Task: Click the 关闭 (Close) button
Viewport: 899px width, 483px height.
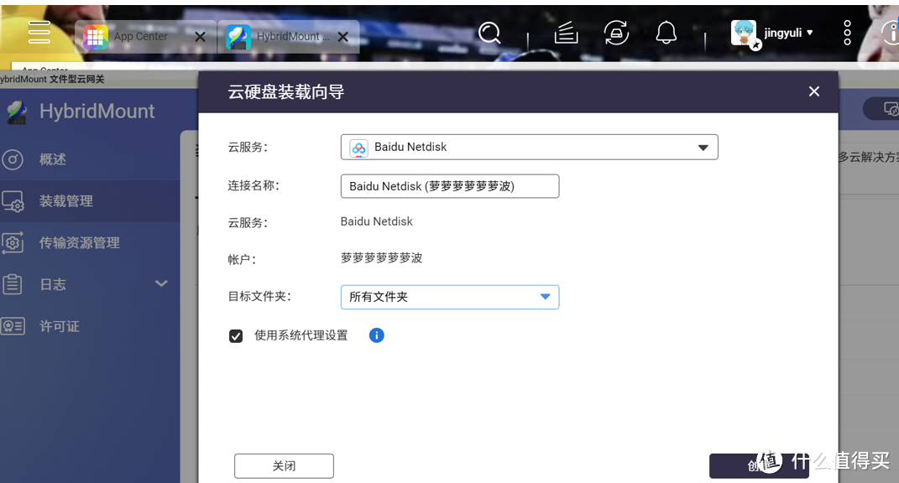Action: pos(284,465)
